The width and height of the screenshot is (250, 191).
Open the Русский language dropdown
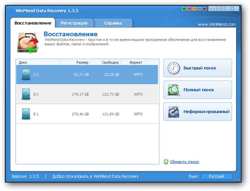pos(217,176)
